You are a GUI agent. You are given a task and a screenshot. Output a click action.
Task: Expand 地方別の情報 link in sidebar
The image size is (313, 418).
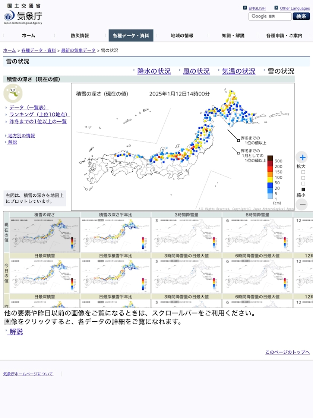tap(22, 136)
